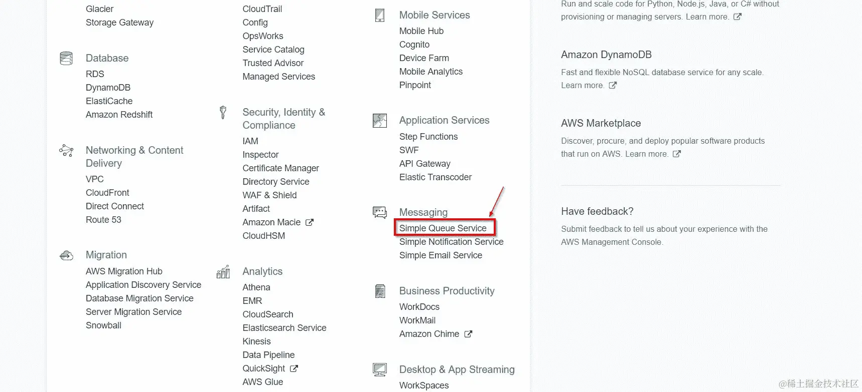
Task: Open ElastiCache service
Action: point(109,101)
